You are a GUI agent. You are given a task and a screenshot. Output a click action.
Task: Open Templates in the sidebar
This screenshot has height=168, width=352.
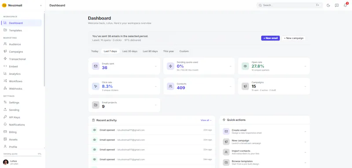(x=21, y=30)
